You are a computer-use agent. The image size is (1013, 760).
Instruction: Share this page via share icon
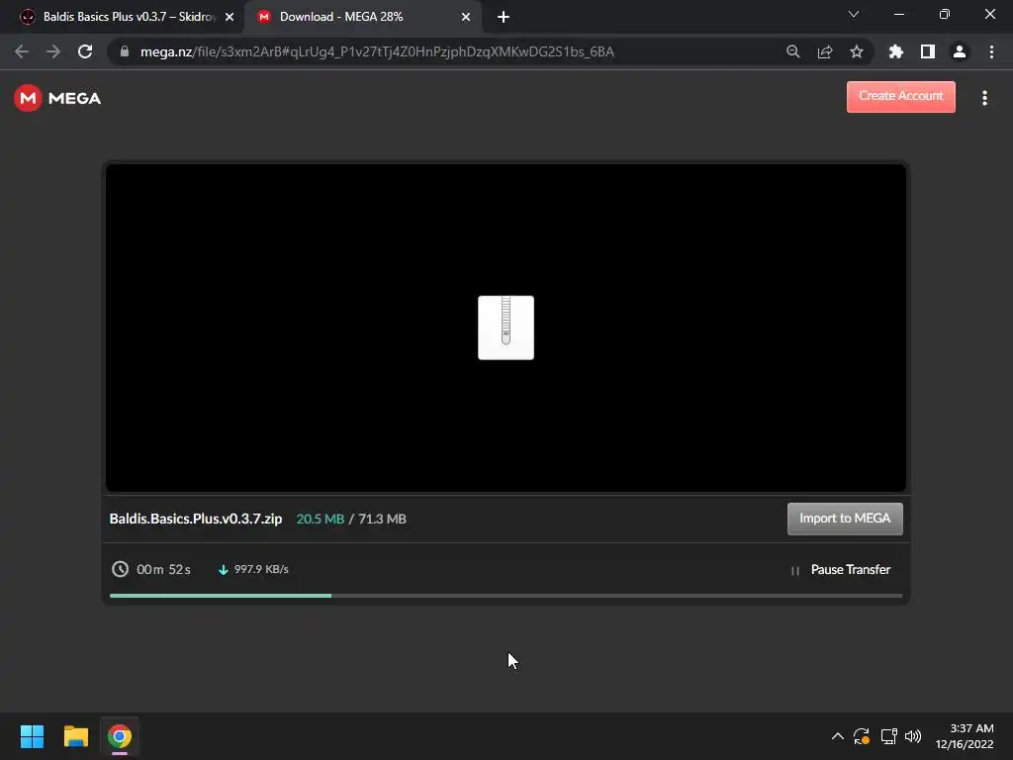tap(825, 51)
